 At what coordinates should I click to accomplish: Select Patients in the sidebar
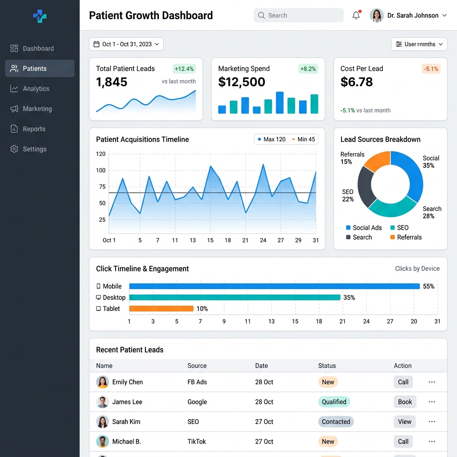[x=40, y=68]
